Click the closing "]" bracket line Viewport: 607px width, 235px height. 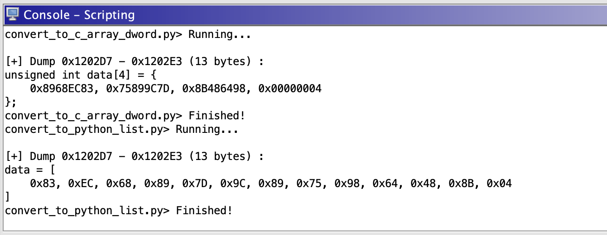[x=7, y=197]
